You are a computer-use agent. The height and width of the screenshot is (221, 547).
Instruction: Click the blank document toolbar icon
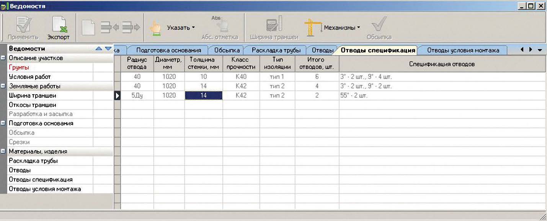tap(88, 28)
